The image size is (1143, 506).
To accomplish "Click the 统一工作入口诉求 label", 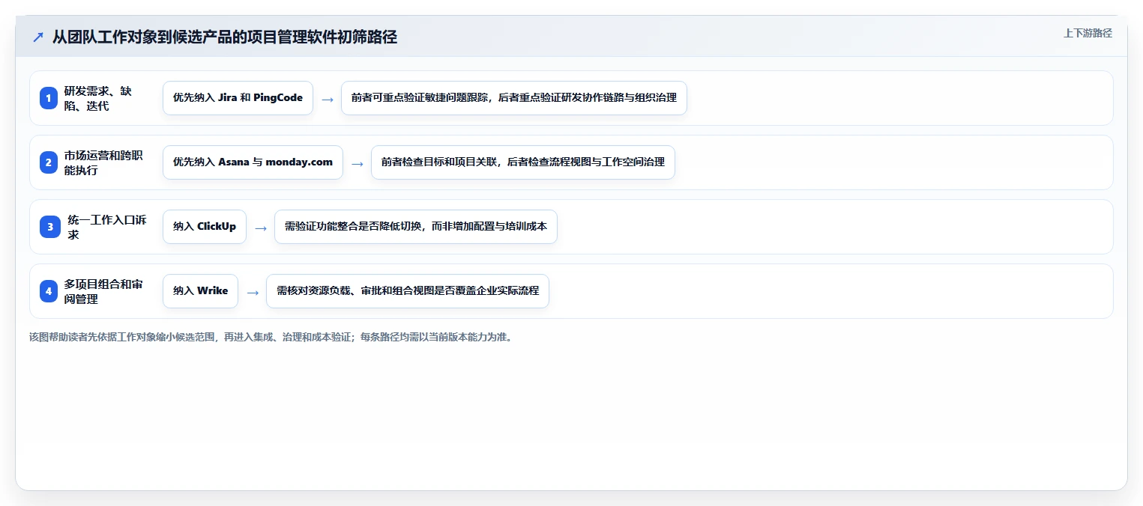I will pos(107,227).
